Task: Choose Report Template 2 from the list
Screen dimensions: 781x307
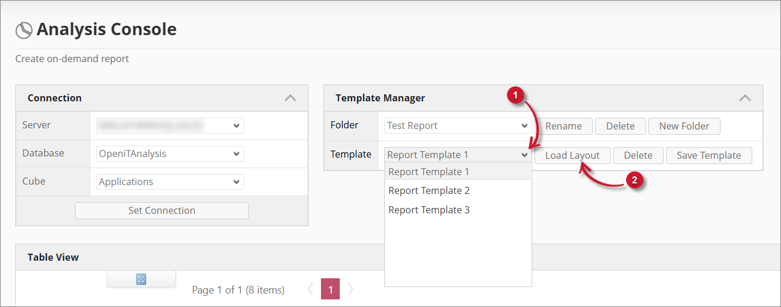Action: tap(429, 190)
